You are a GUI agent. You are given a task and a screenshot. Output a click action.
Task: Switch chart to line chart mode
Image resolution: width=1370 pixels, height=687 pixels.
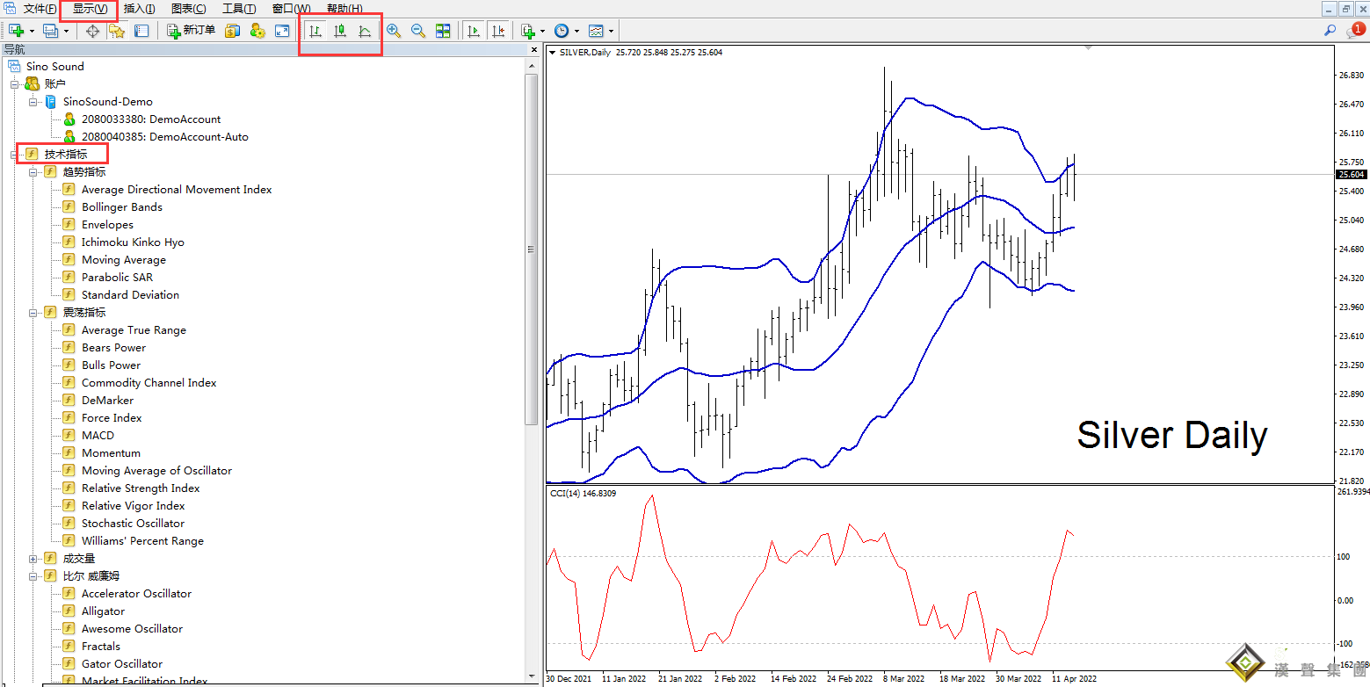coord(365,31)
